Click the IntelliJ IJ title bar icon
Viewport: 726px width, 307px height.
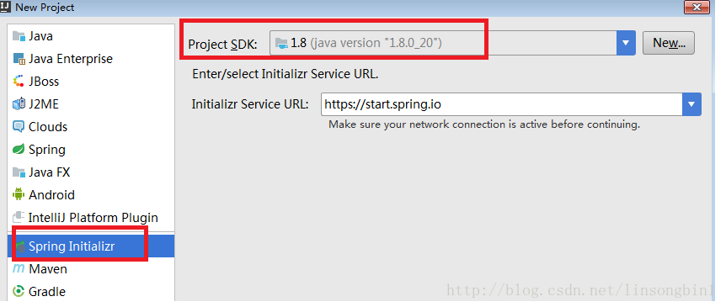[6, 7]
